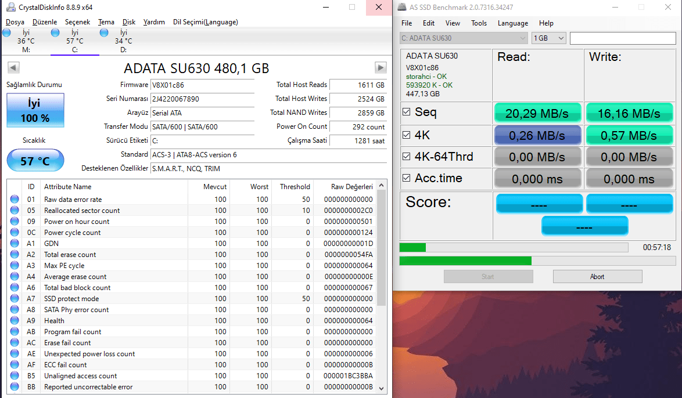This screenshot has width=682, height=398.
Task: Click the status orb for Unaligned access count
Action: click(x=15, y=376)
